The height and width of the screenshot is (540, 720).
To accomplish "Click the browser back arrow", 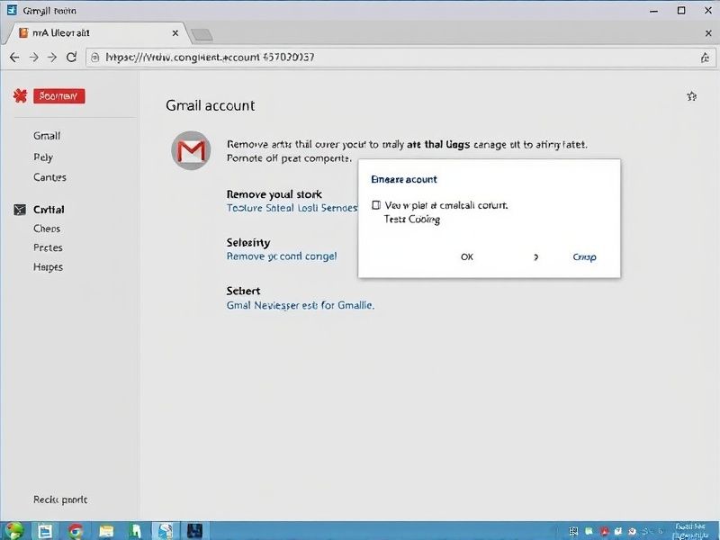I will 14,58.
